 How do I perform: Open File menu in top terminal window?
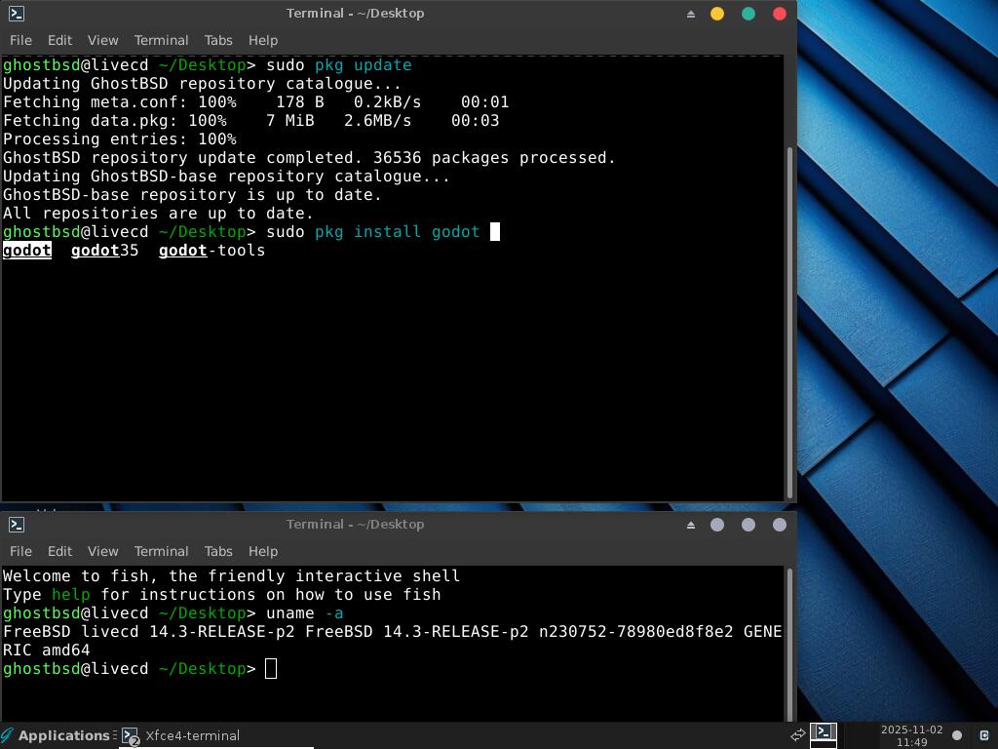pyautogui.click(x=20, y=40)
